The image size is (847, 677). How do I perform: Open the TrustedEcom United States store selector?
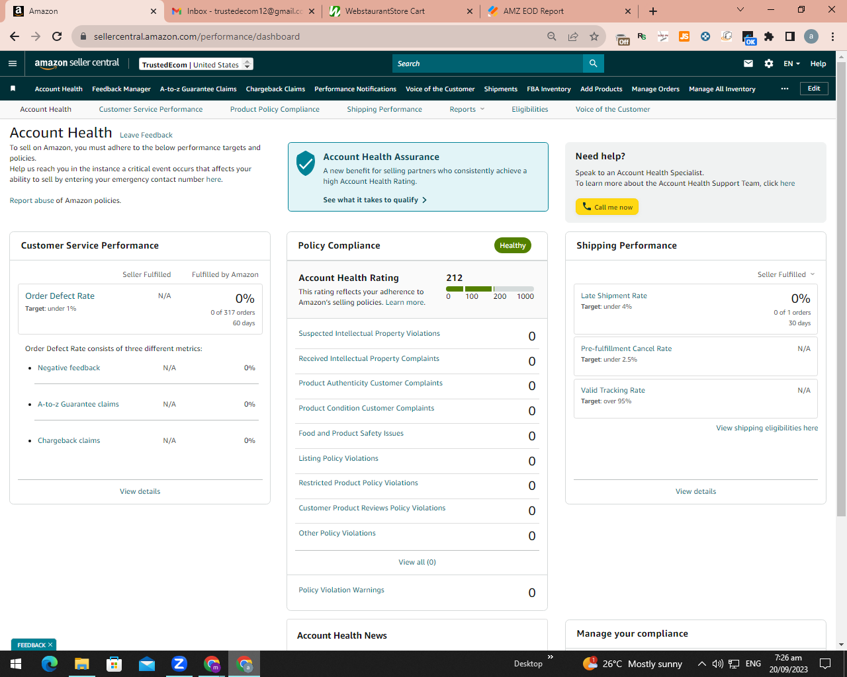coord(197,64)
